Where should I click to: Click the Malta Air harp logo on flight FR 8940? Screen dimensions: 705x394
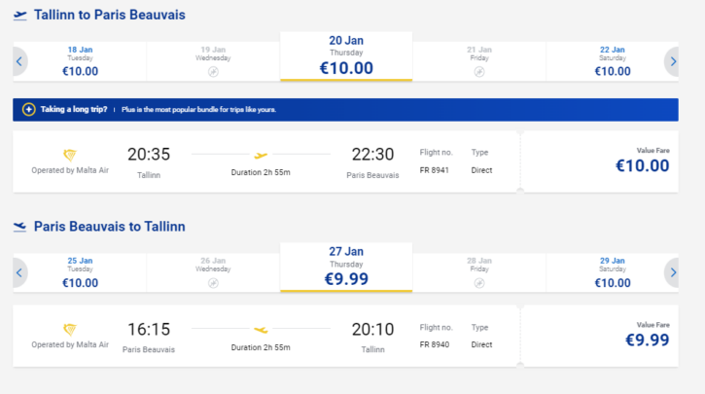pos(70,330)
